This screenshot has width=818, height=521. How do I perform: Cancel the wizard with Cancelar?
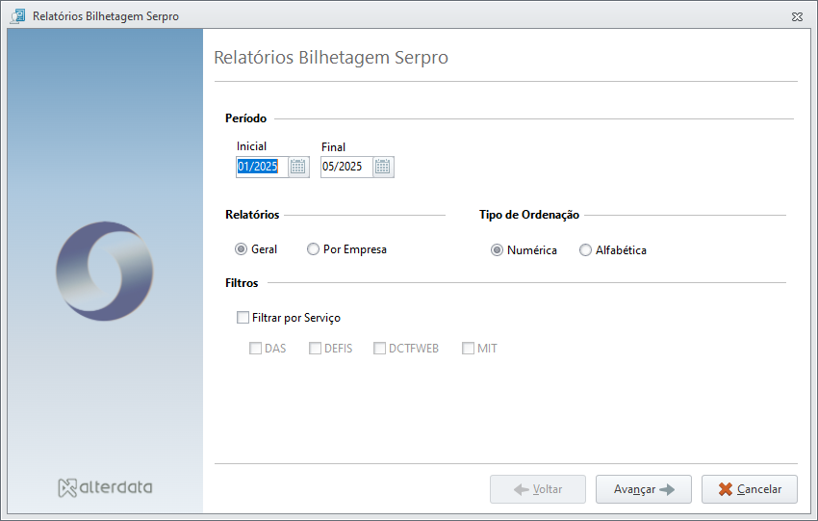750,489
